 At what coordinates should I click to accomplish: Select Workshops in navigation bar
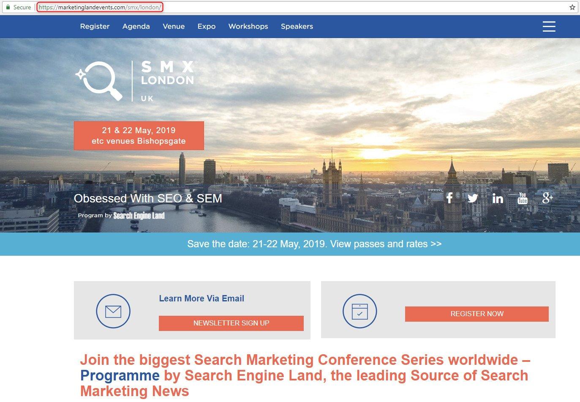point(248,26)
